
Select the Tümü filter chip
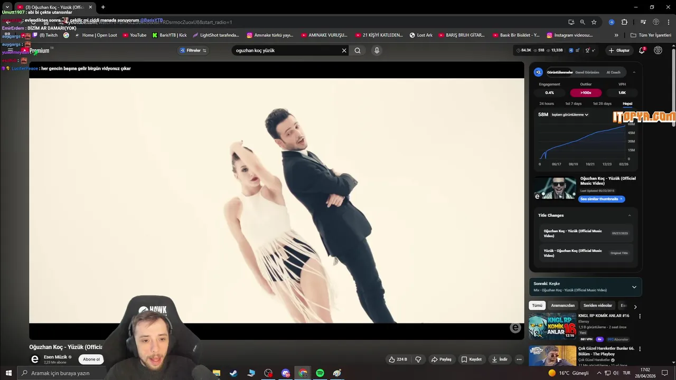tap(537, 306)
